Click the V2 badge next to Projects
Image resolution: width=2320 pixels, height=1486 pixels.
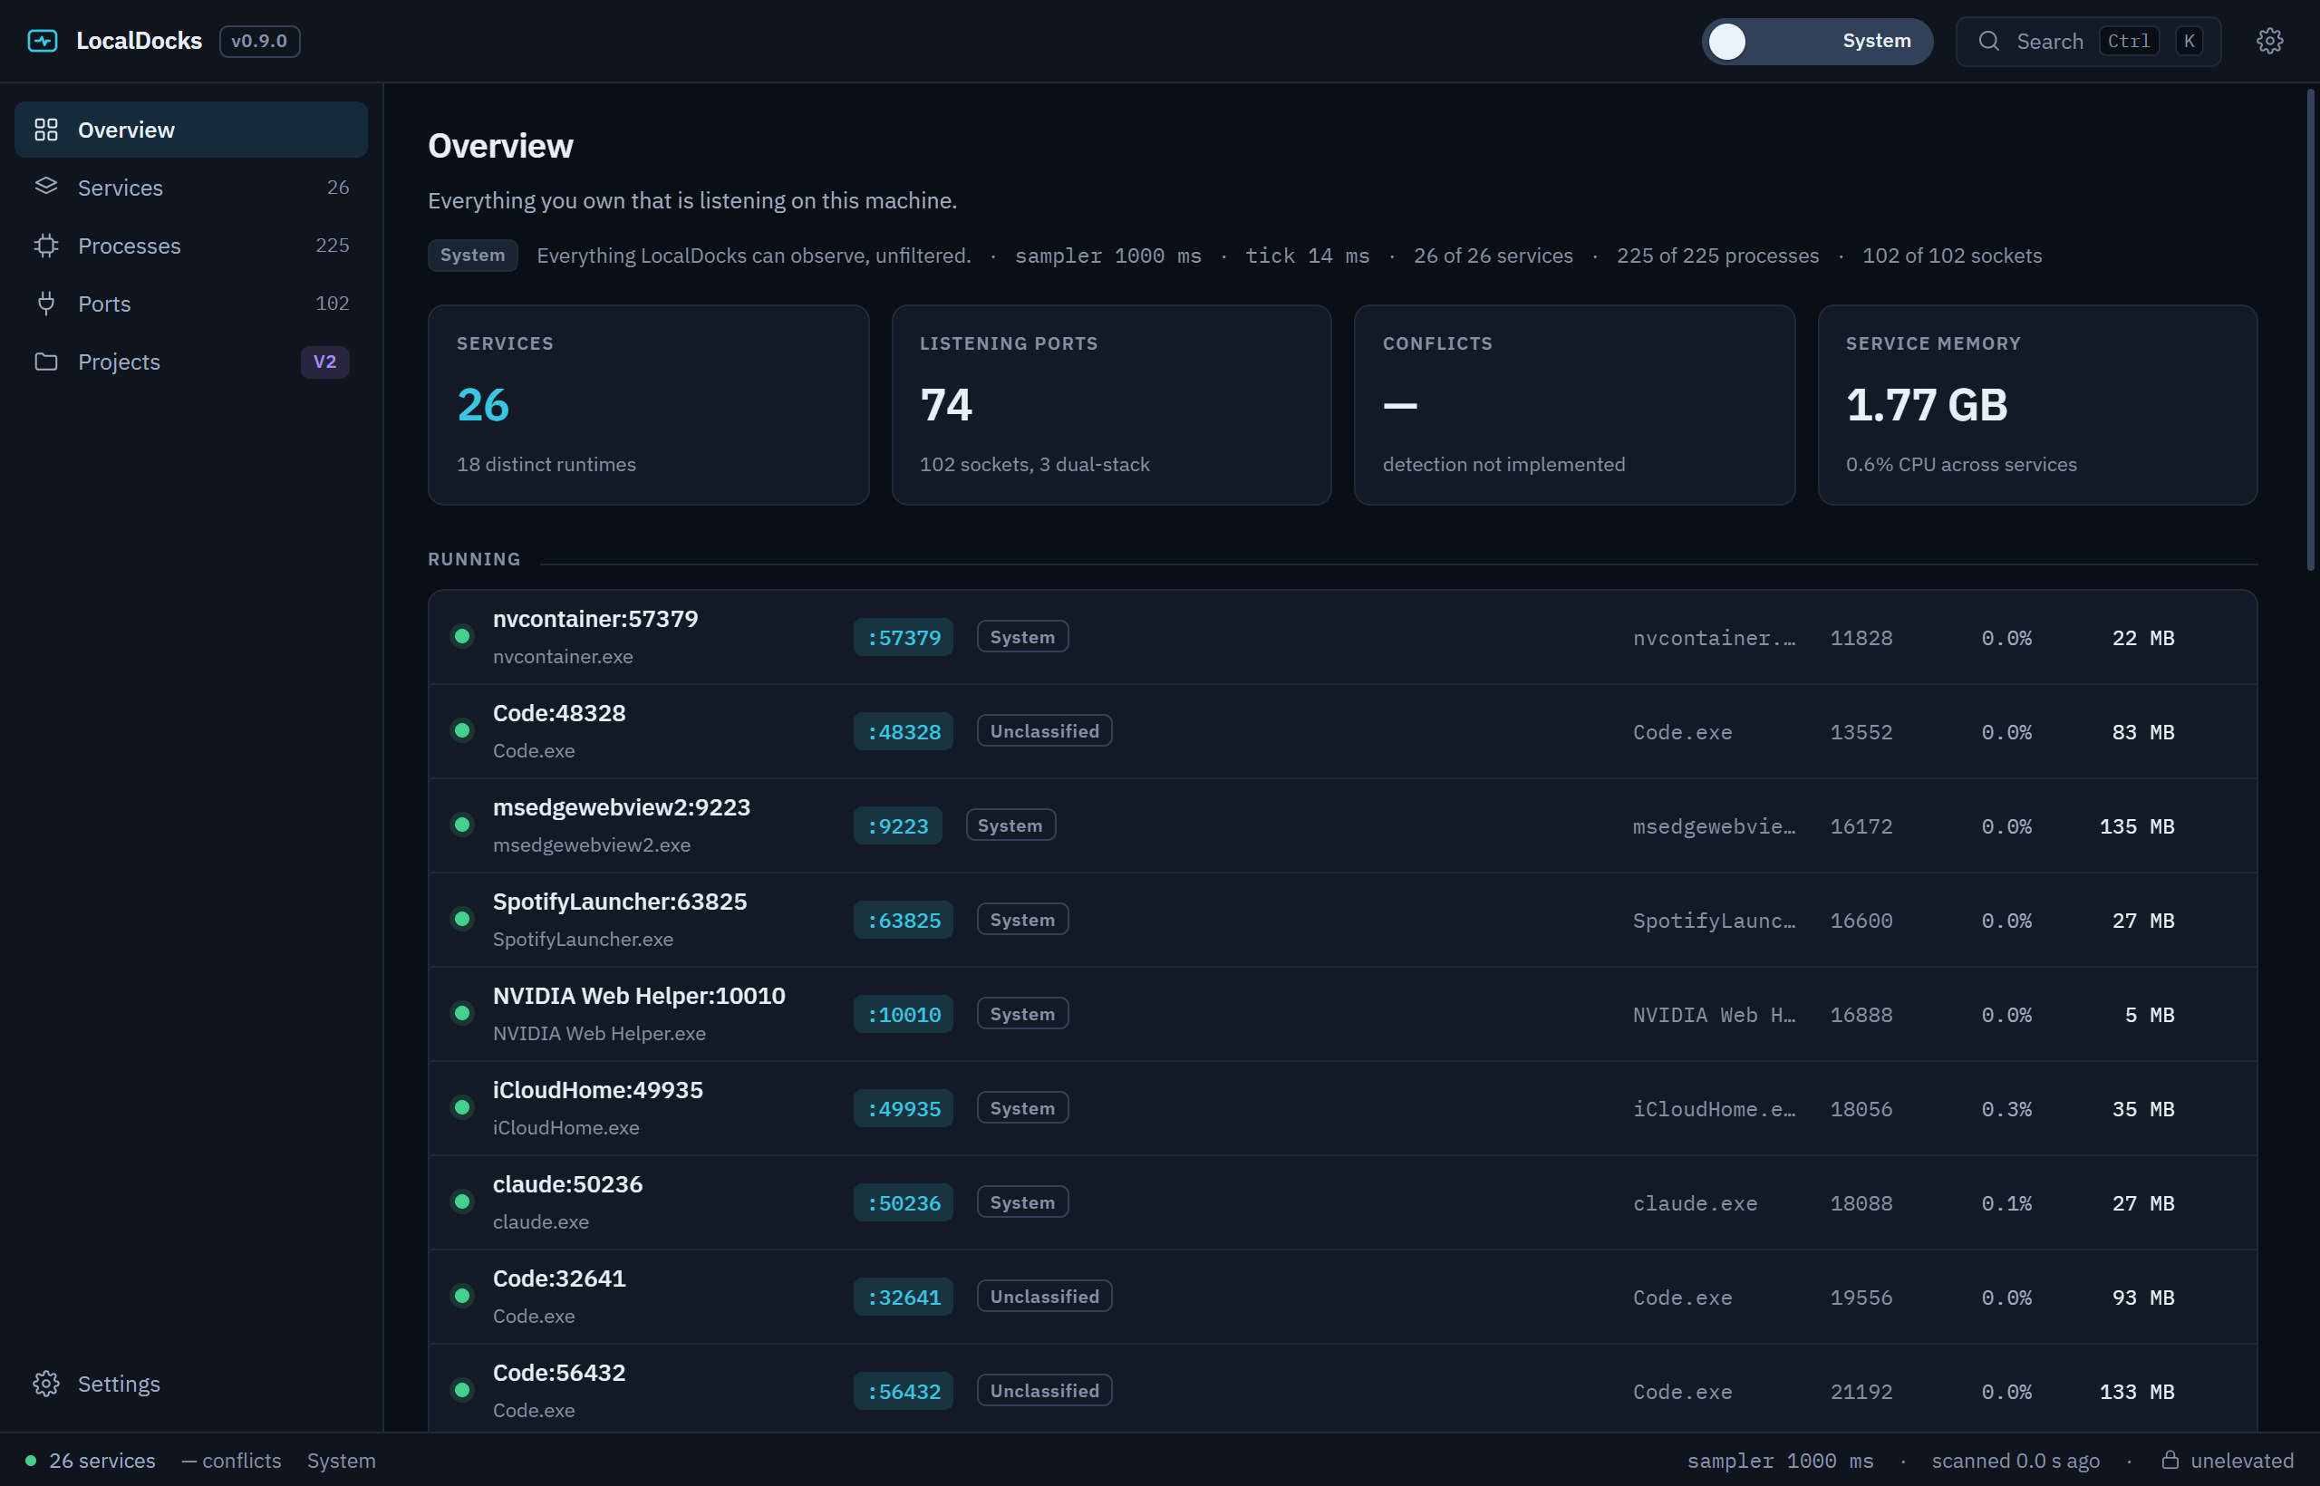coord(325,362)
